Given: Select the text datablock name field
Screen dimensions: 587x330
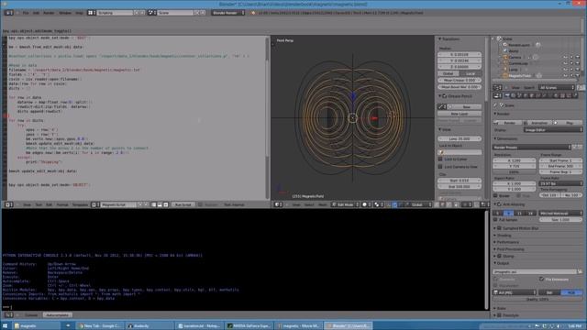Looking at the screenshot, I should coord(118,204).
